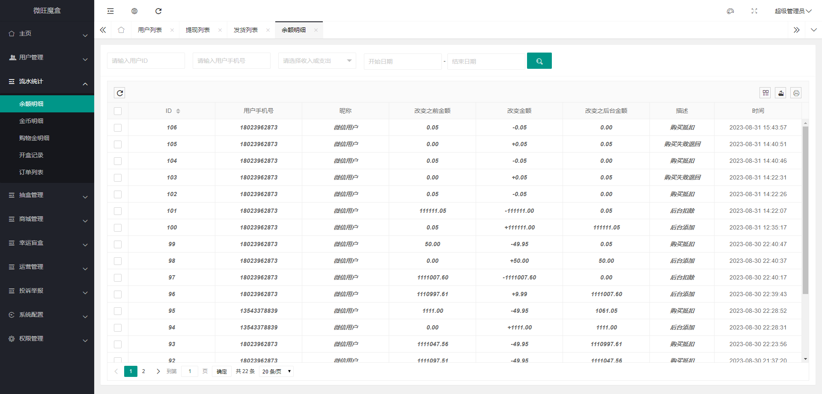Image resolution: width=822 pixels, height=394 pixels.
Task: Open the 收入或支出 type dropdown
Action: click(x=317, y=61)
